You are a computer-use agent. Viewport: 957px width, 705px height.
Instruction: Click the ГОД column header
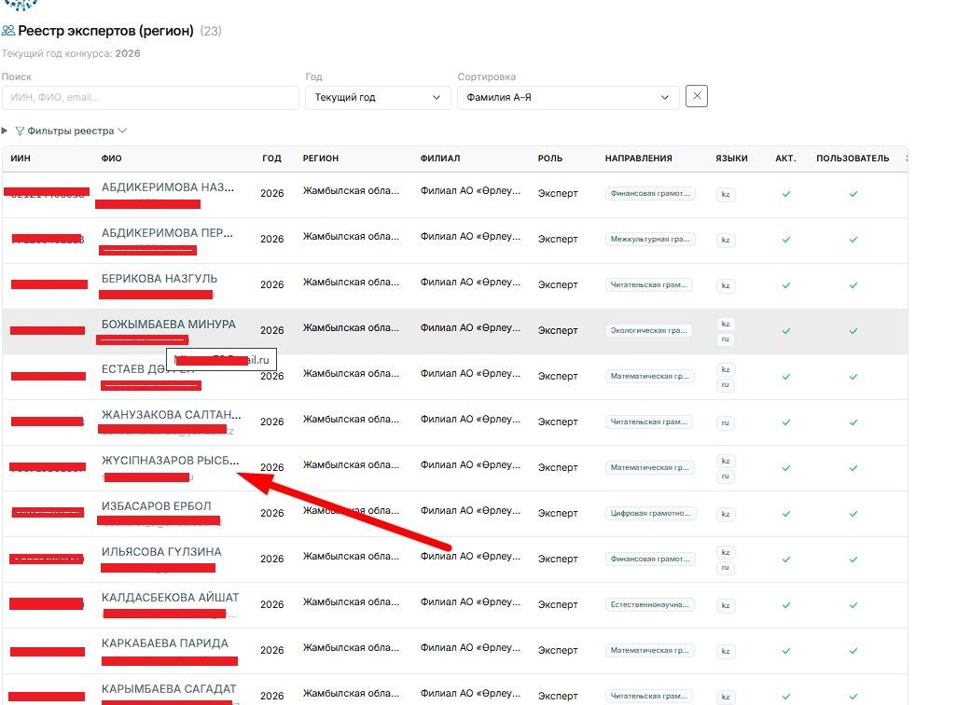click(271, 159)
